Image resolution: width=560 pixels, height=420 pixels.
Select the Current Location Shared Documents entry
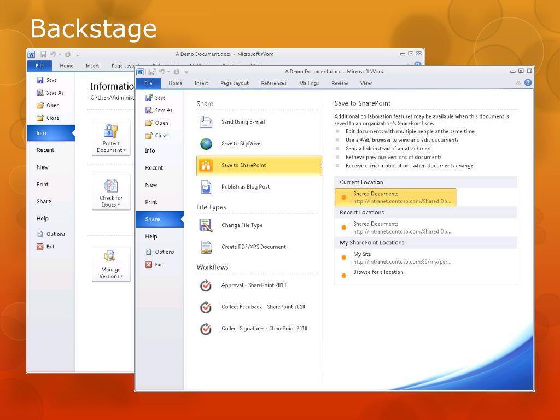pos(395,197)
